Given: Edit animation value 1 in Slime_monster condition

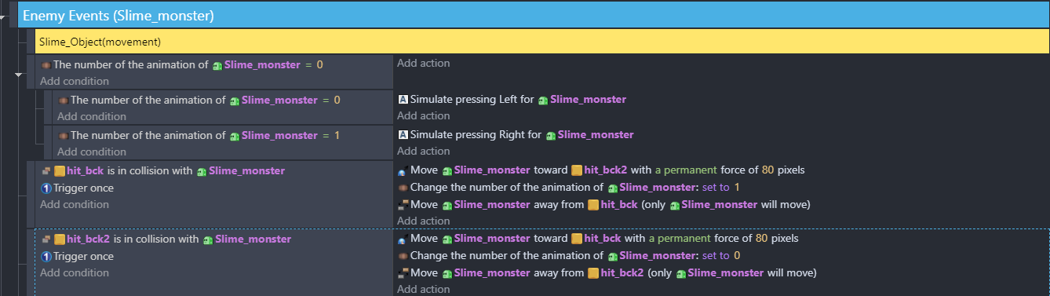Looking at the screenshot, I should click(337, 136).
